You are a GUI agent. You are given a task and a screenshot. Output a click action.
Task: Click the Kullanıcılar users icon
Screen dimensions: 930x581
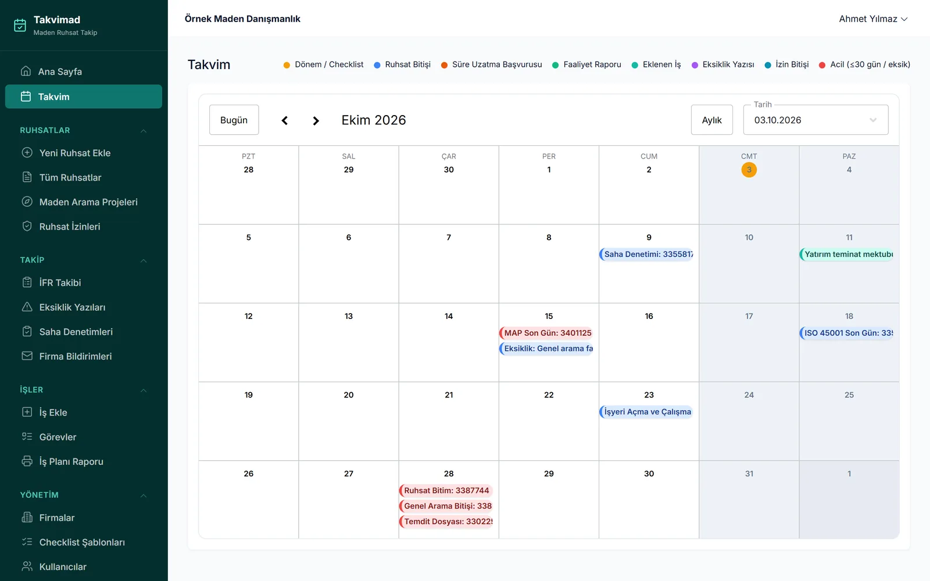(27, 566)
